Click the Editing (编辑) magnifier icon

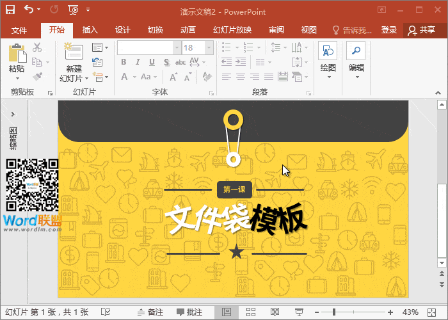pos(356,52)
